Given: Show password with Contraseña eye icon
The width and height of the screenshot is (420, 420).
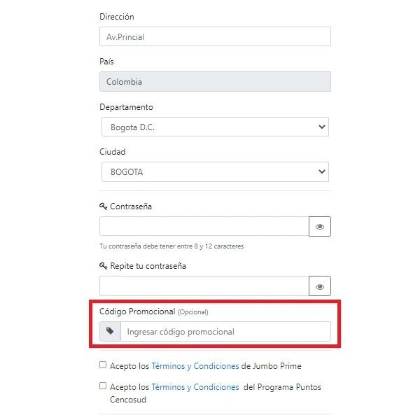Looking at the screenshot, I should click(320, 227).
